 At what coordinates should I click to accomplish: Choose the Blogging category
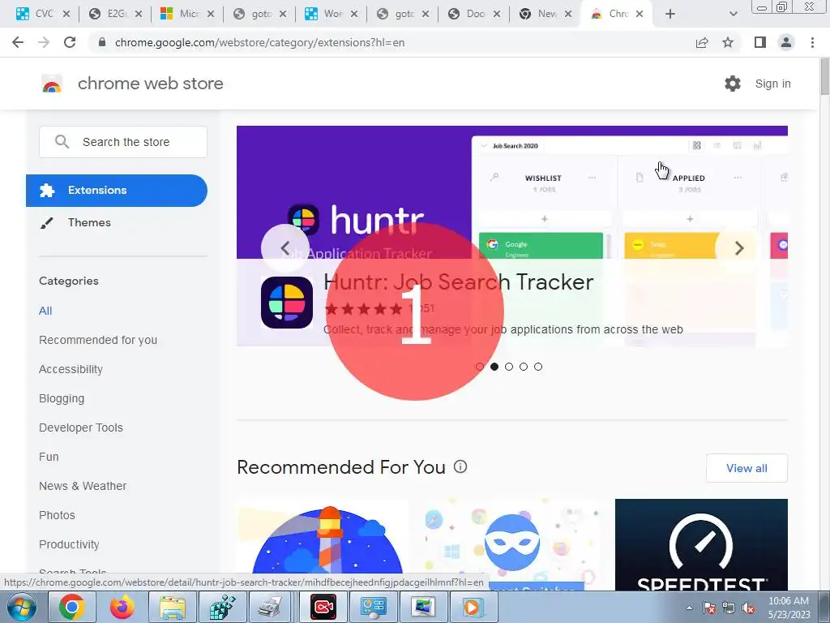[x=62, y=398]
